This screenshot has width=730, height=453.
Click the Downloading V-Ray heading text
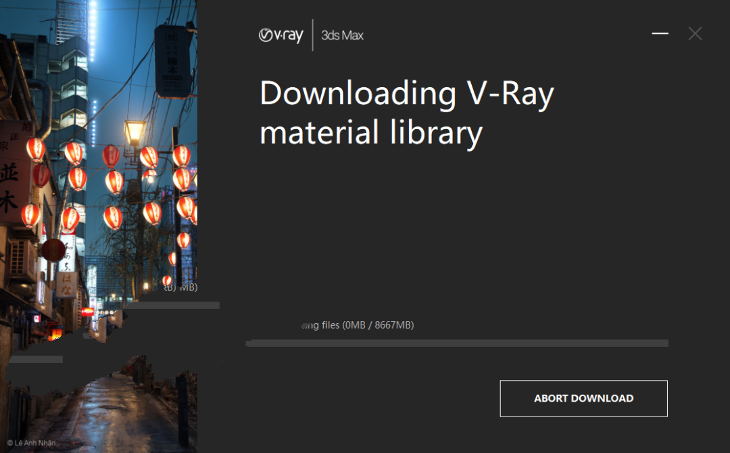407,94
